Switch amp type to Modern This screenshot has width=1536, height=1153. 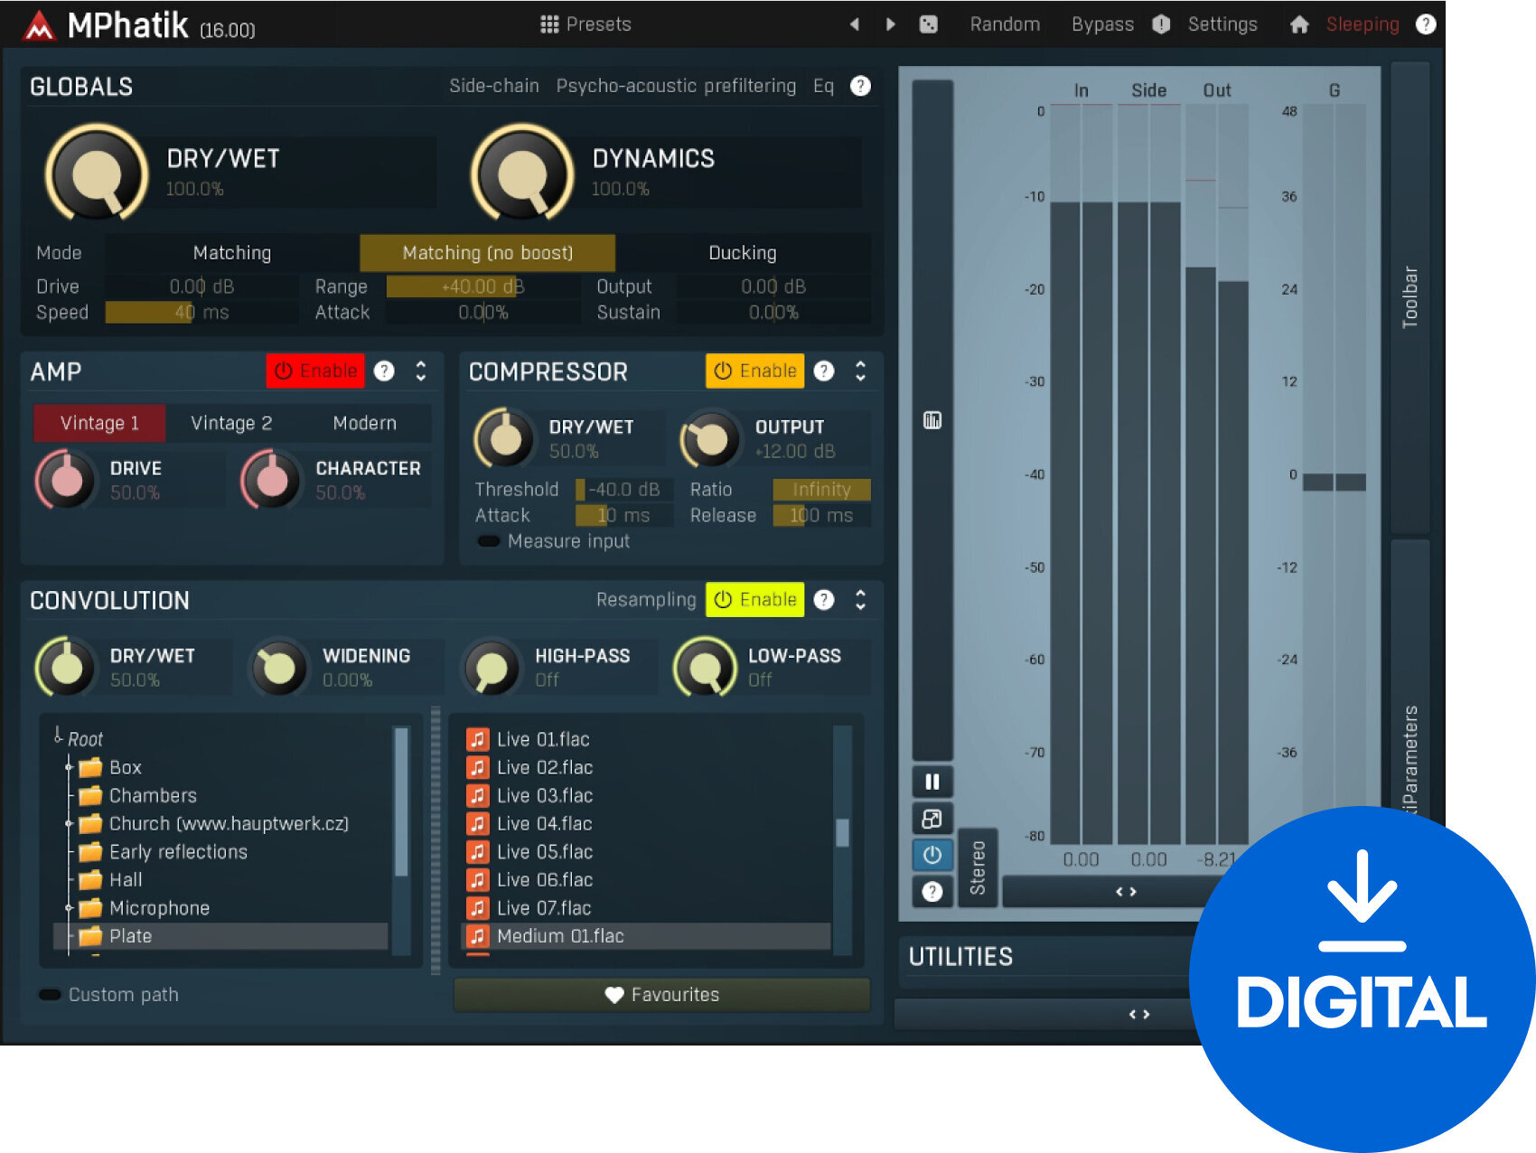tap(364, 423)
